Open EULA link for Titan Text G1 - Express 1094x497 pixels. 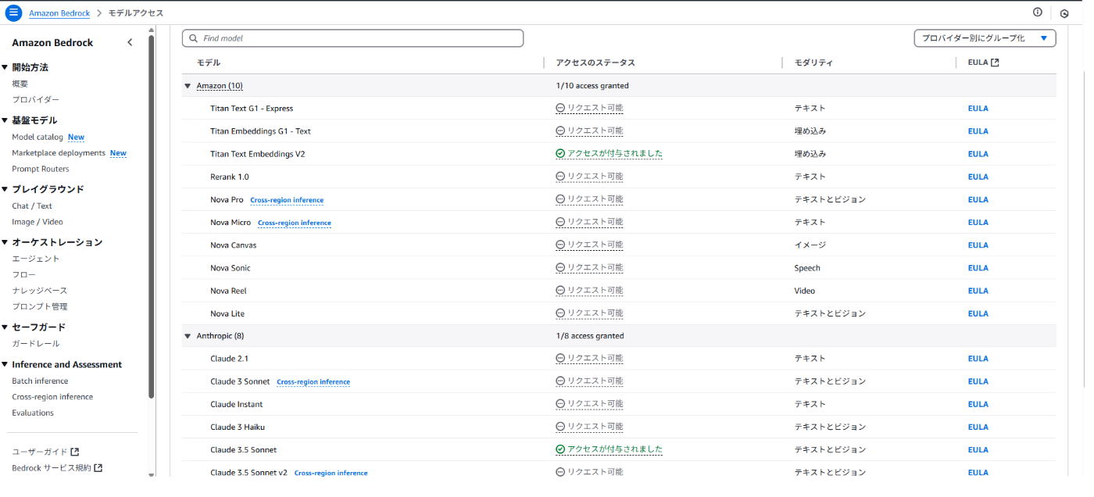pyautogui.click(x=978, y=109)
